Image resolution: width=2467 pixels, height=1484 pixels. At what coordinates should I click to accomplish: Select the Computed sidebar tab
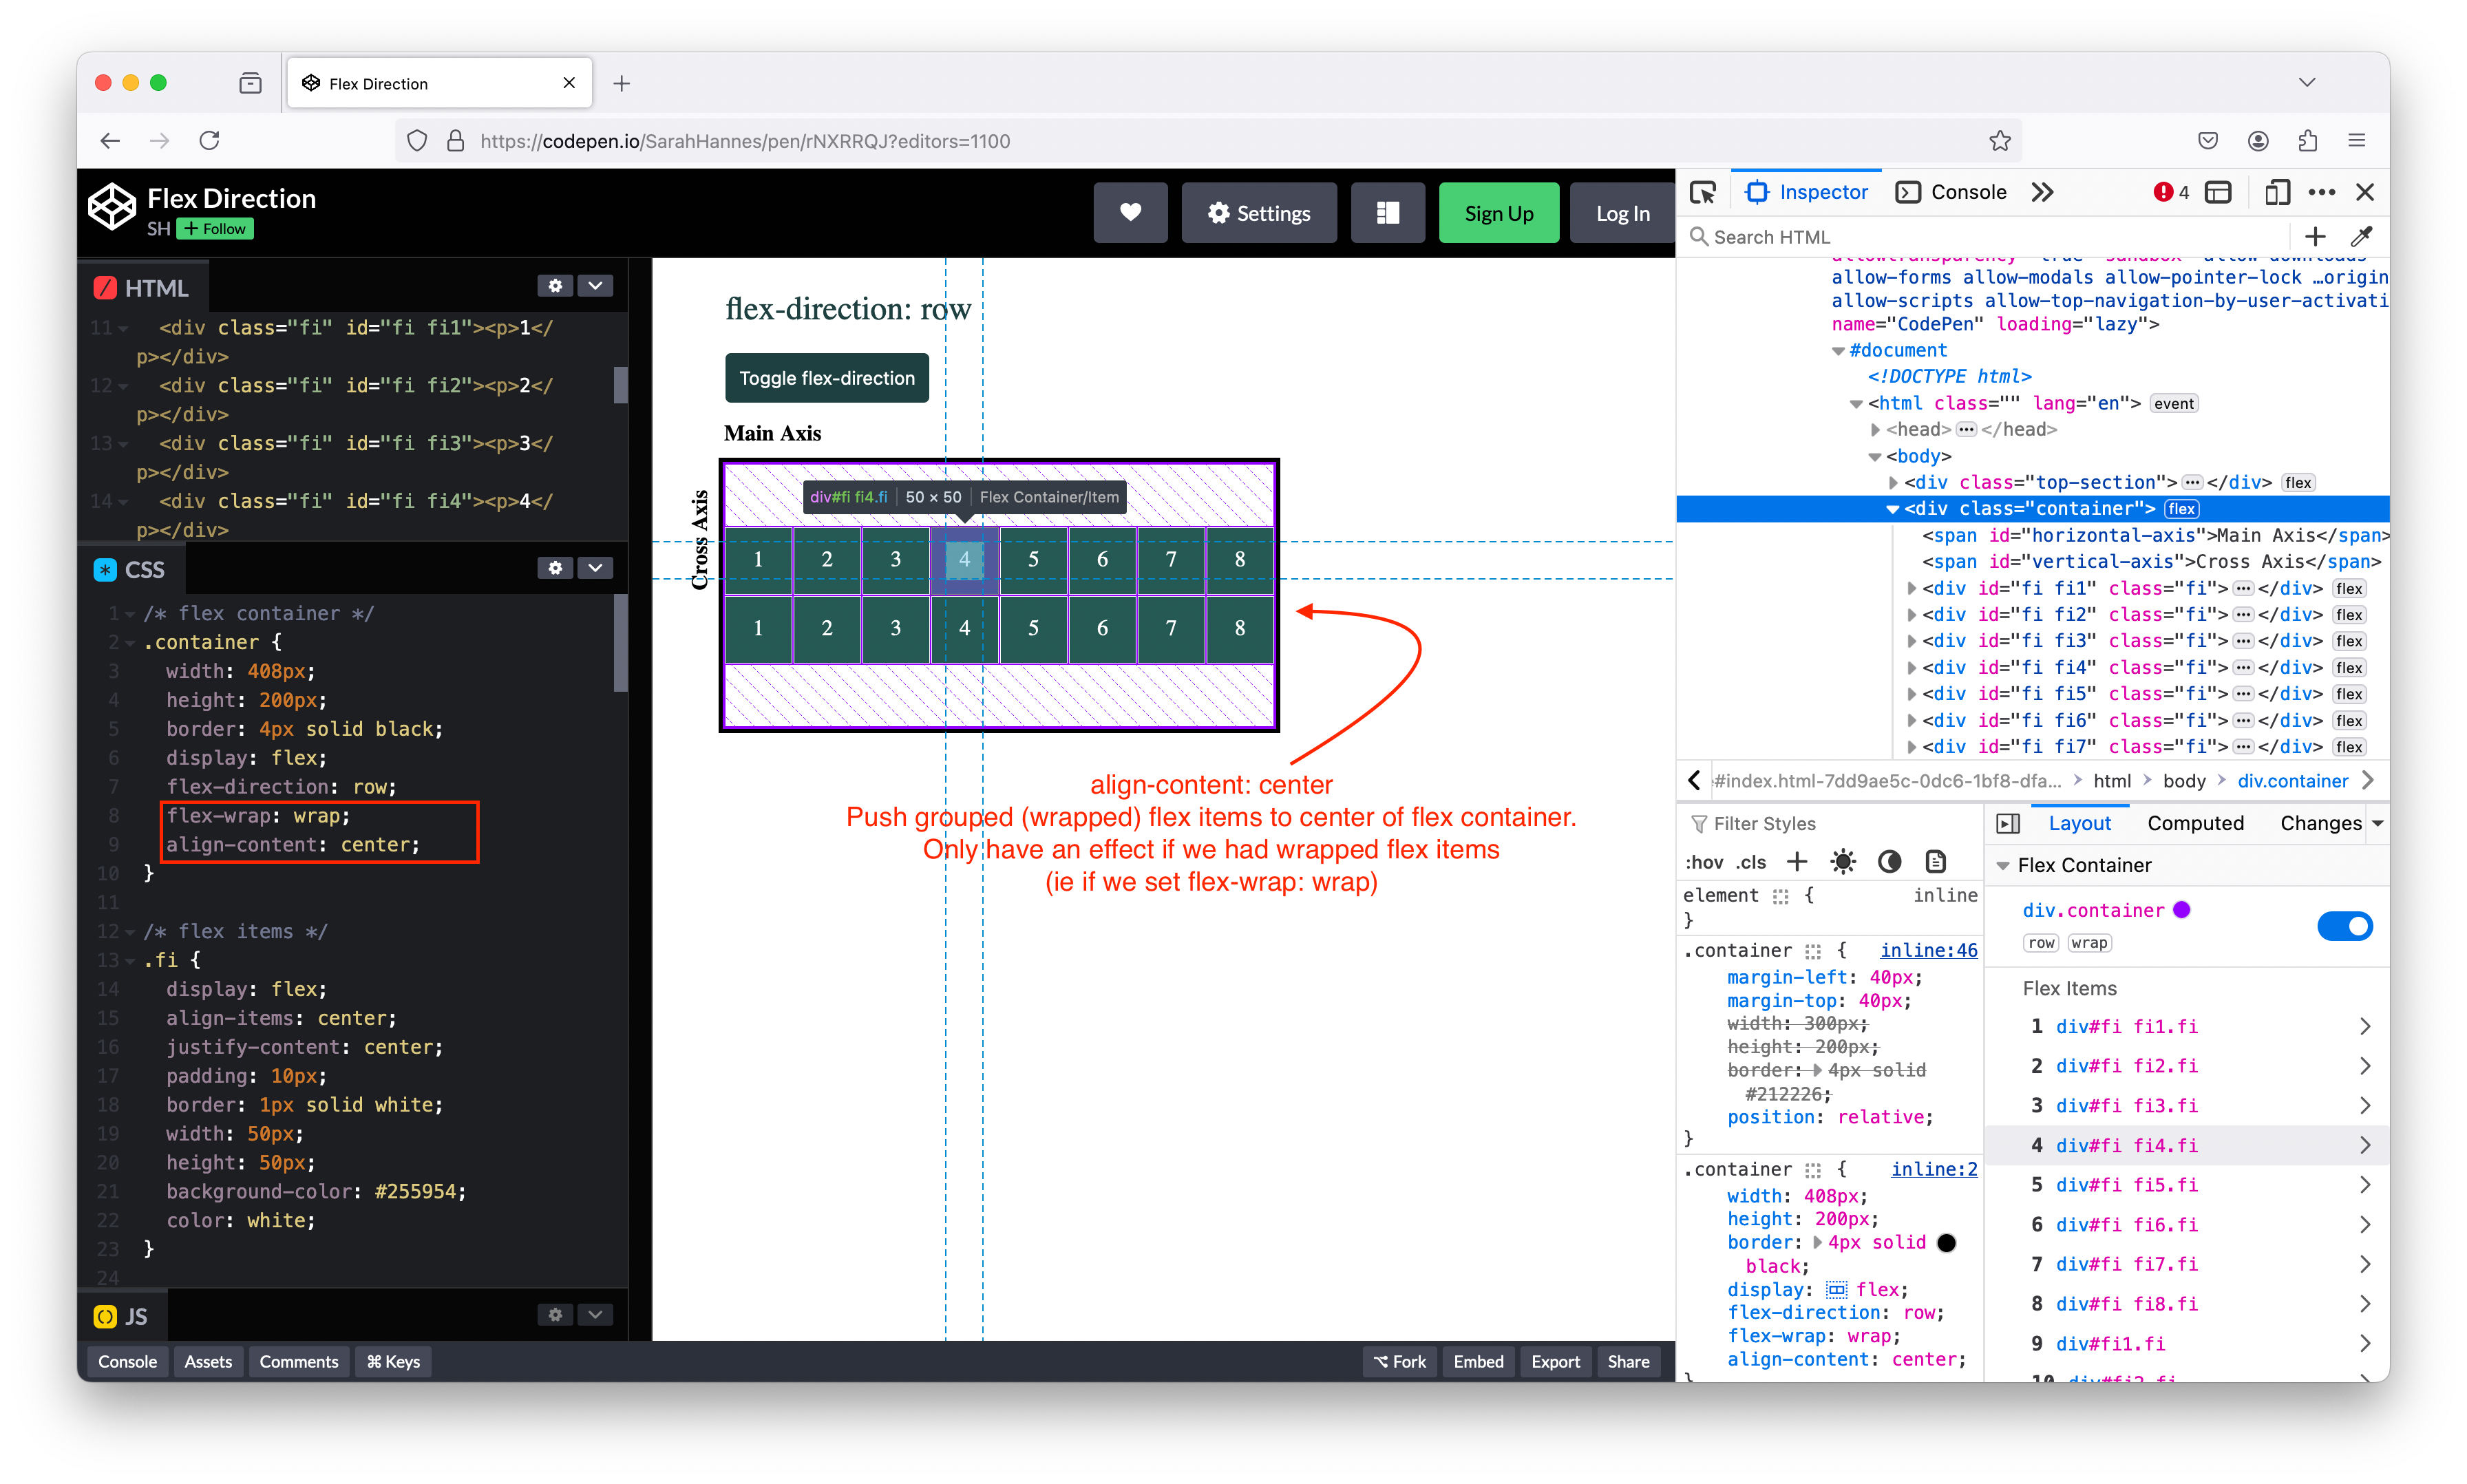click(2195, 823)
